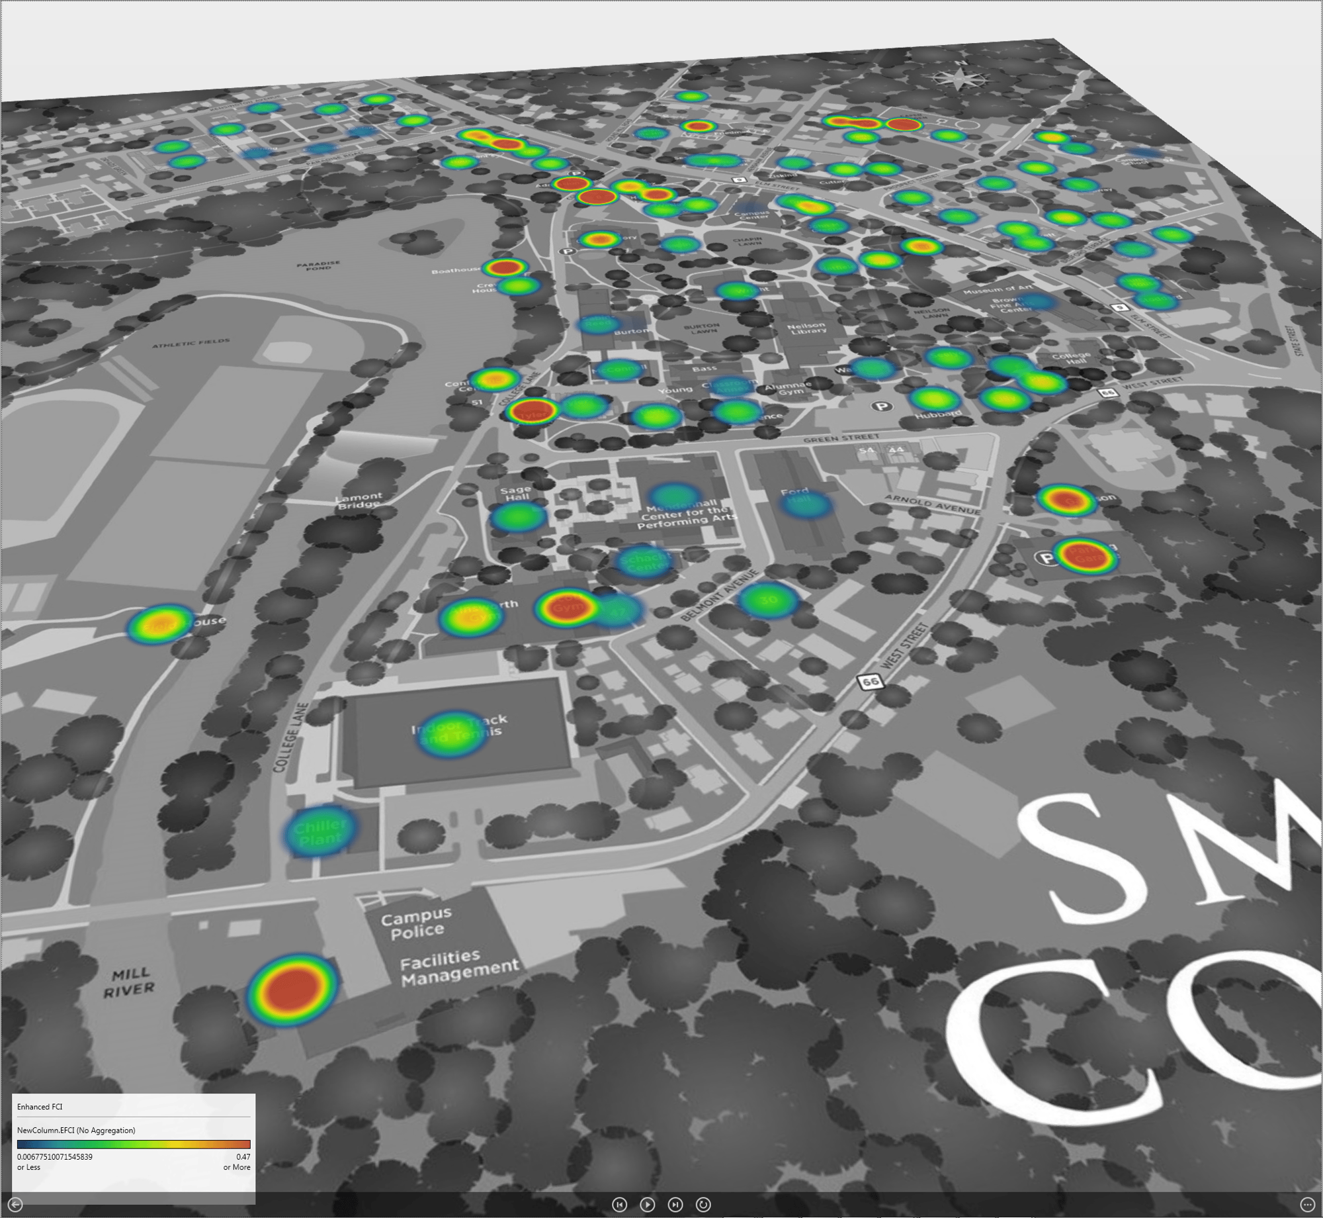The height and width of the screenshot is (1218, 1323).
Task: Click the Center for the Performing Arts label
Action: [x=686, y=517]
